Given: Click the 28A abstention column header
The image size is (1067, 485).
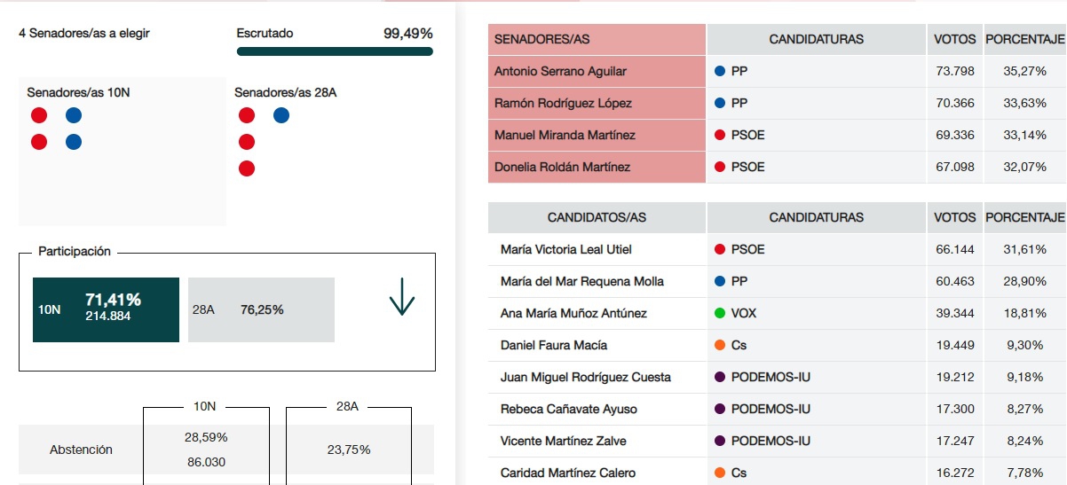Looking at the screenshot, I should (x=347, y=406).
